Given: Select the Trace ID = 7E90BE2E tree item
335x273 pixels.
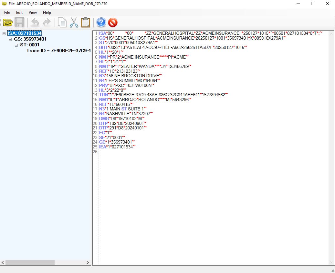Looking at the screenshot, I should pos(58,51).
